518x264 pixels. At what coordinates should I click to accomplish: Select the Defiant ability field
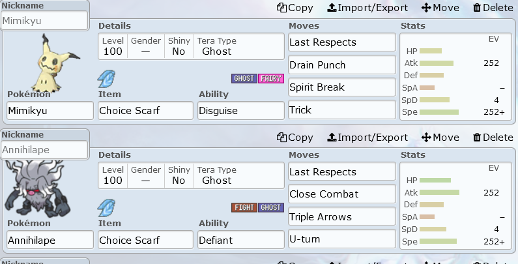pyautogui.click(x=241, y=240)
